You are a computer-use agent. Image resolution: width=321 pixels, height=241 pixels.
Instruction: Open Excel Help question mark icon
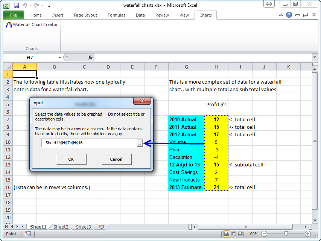[289, 15]
